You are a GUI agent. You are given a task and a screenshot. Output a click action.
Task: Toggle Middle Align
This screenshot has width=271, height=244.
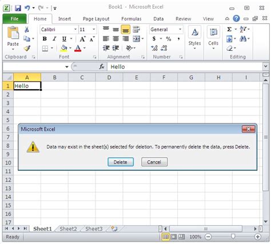[x=115, y=30]
